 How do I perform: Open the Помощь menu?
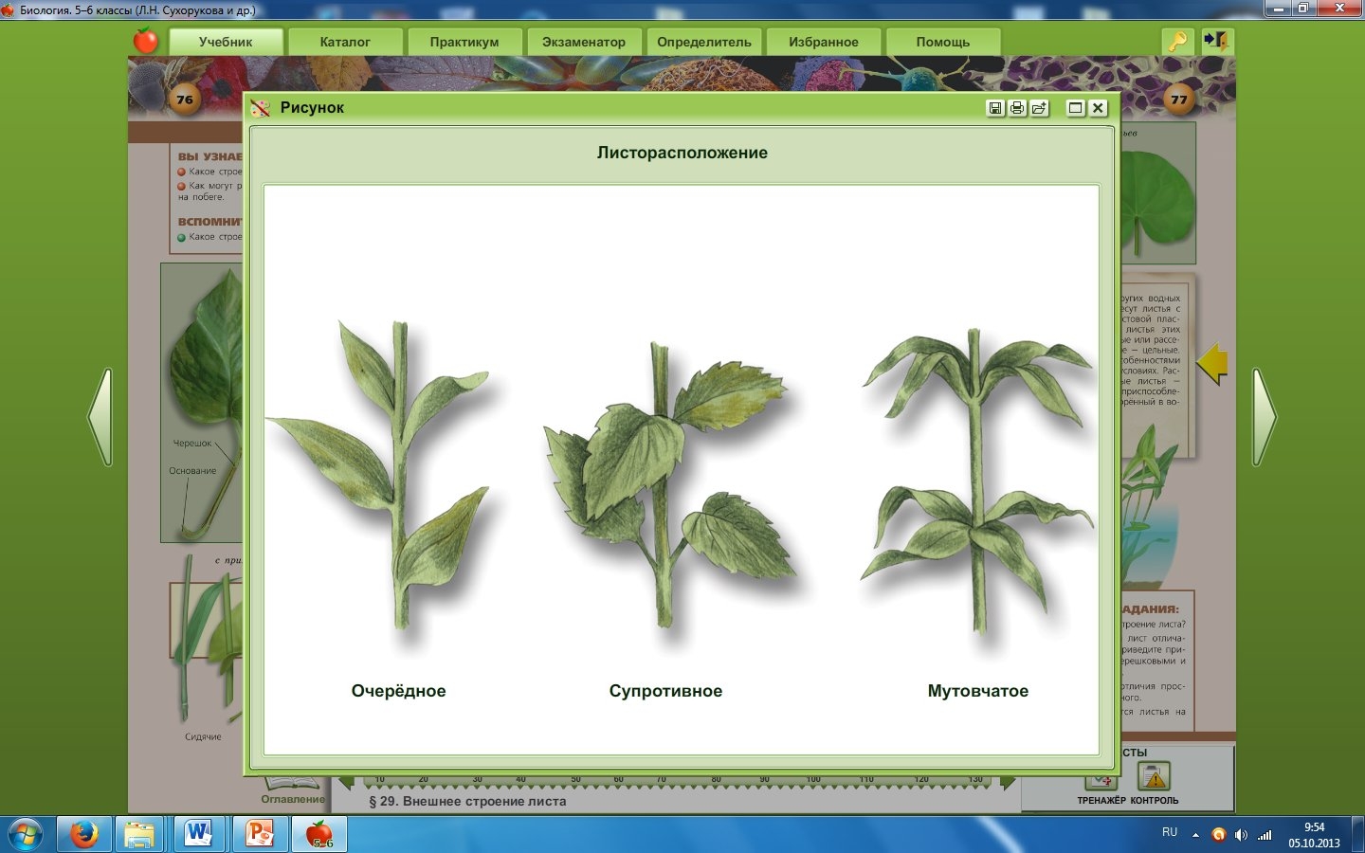point(942,42)
